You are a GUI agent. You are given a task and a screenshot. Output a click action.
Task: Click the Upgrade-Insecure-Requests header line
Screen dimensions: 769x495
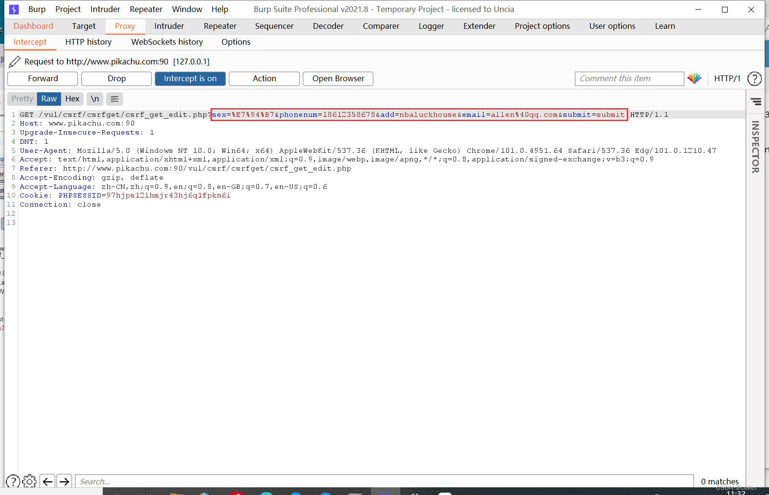[87, 133]
